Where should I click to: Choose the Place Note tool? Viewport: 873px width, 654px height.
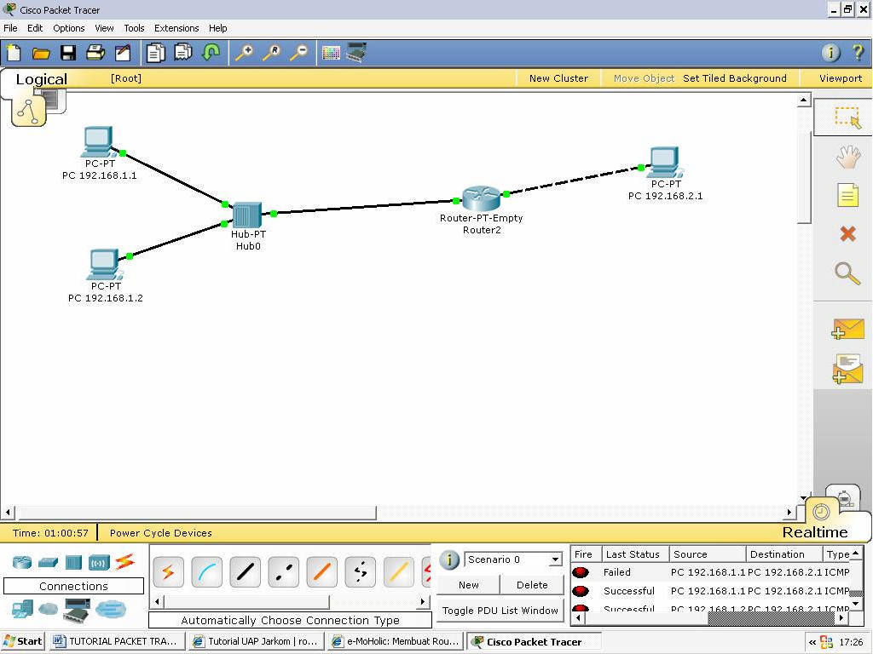(x=847, y=195)
